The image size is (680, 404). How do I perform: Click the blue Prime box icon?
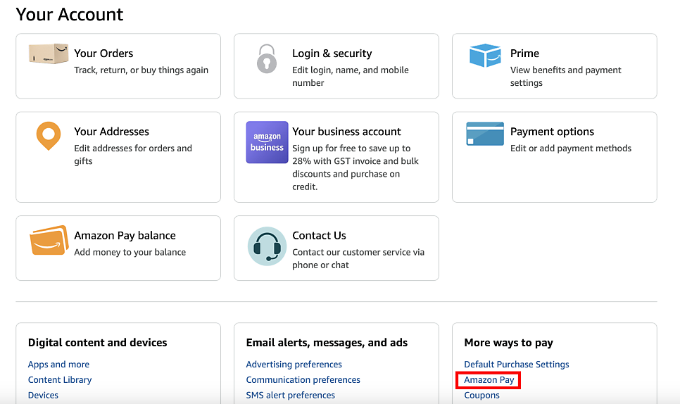pyautogui.click(x=485, y=55)
